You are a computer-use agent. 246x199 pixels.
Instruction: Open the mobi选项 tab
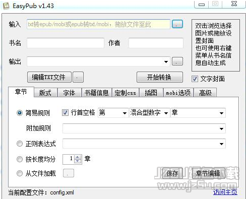[178, 93]
